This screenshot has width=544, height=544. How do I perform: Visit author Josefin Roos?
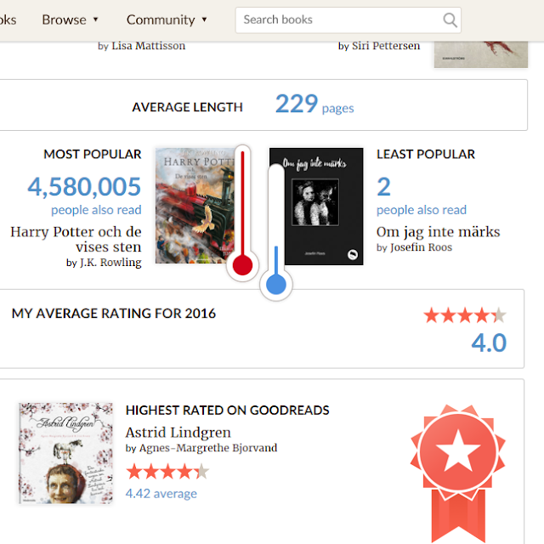pyautogui.click(x=422, y=247)
